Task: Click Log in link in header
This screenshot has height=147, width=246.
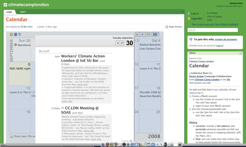Action: pyautogui.click(x=240, y=6)
